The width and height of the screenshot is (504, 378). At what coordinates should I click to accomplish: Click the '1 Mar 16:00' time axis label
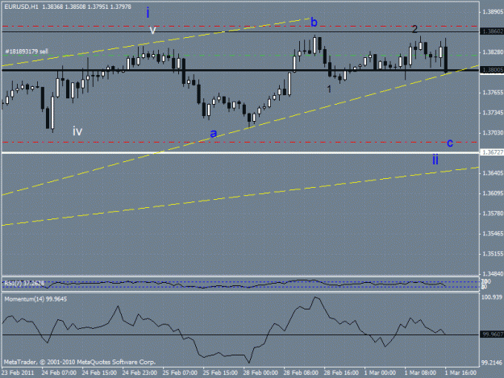point(460,372)
